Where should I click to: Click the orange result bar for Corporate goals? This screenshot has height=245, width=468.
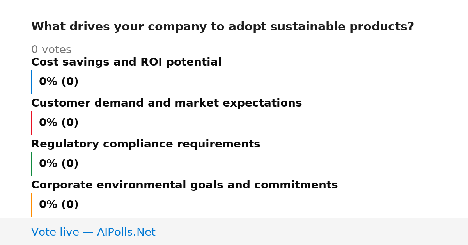point(31,205)
